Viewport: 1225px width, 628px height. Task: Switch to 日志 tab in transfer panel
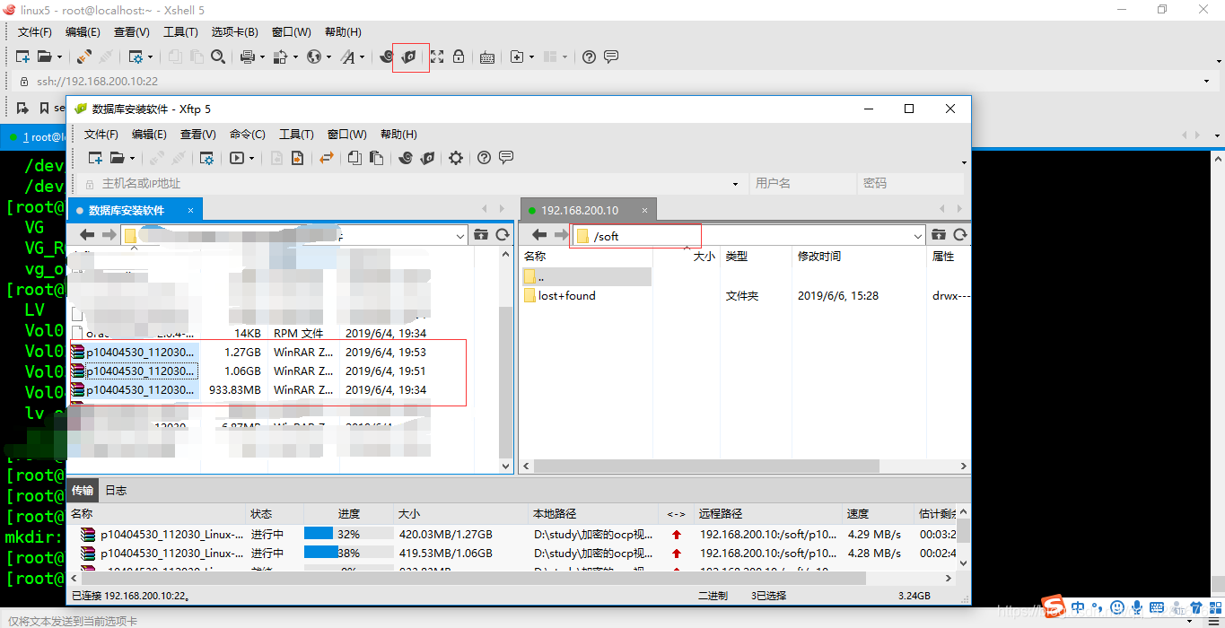(x=116, y=491)
